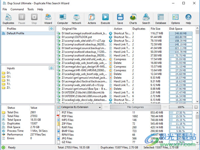Click the PDF Files category icon
This screenshot has width=200, height=150.
click(x=58, y=116)
